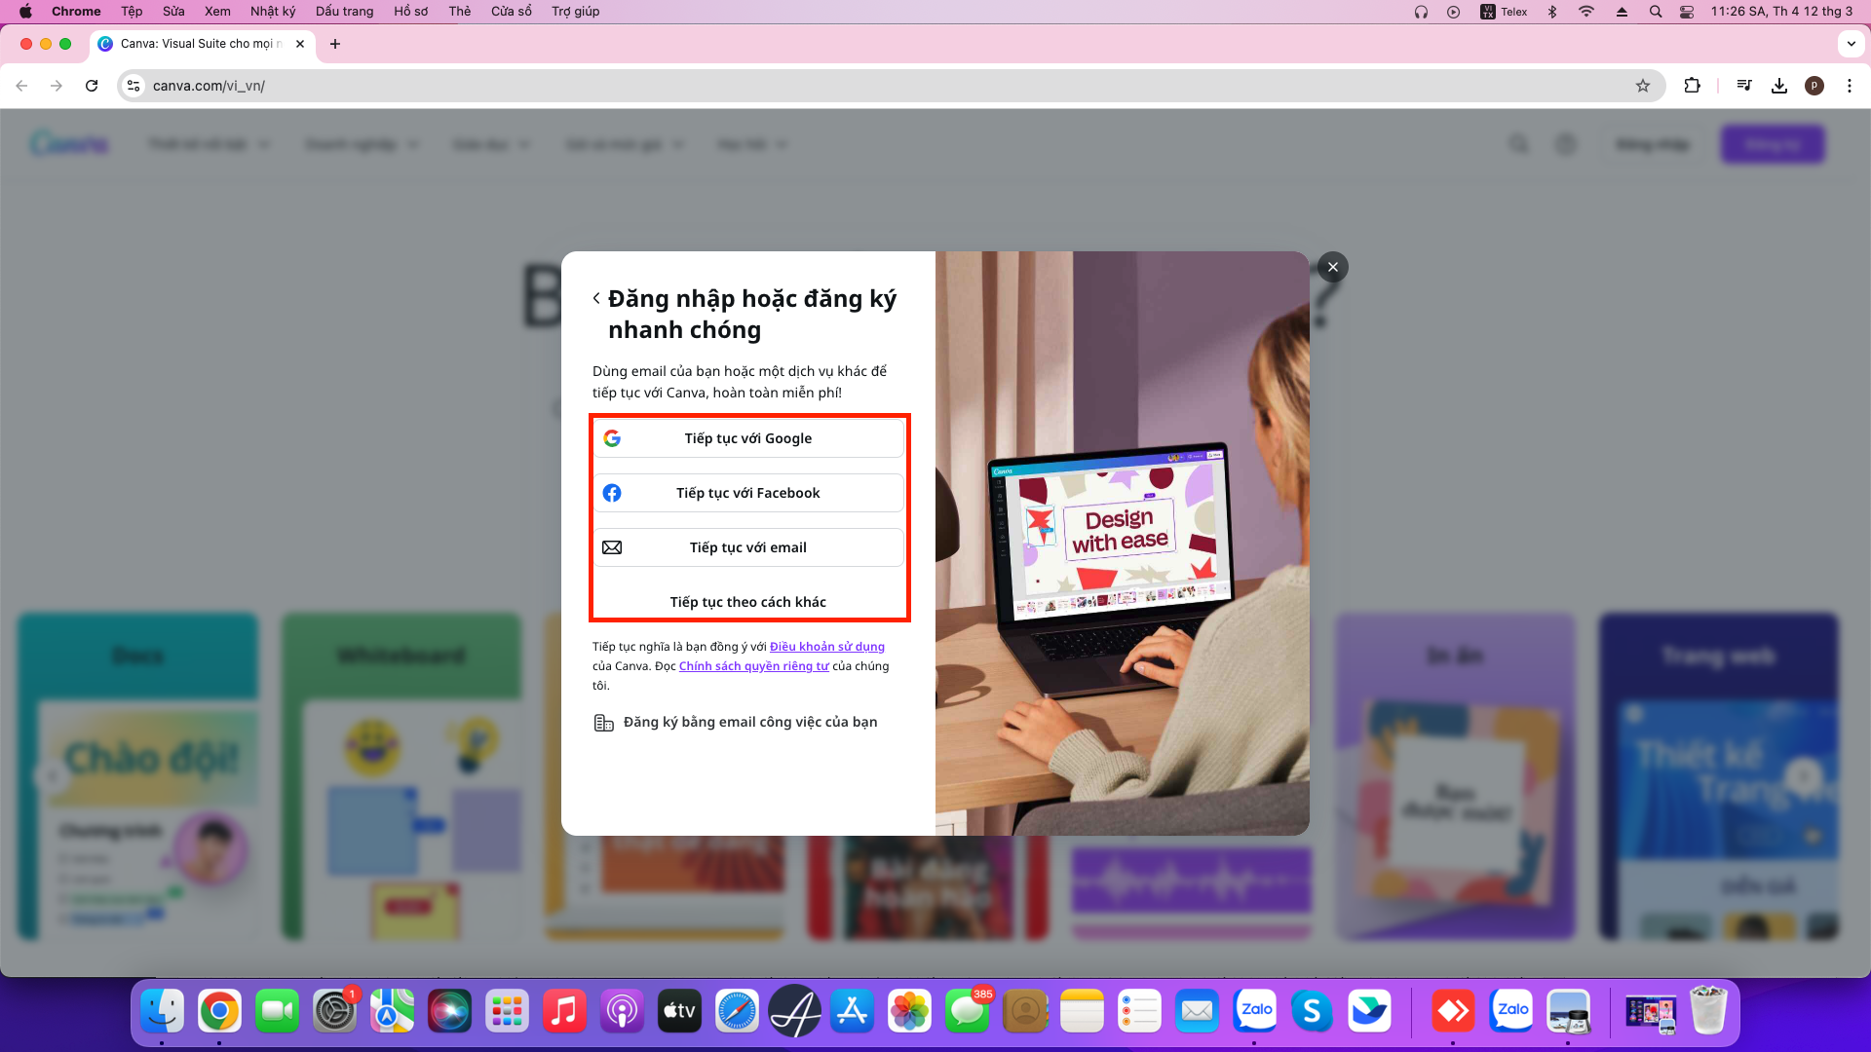Open the Apple menu

tap(25, 12)
